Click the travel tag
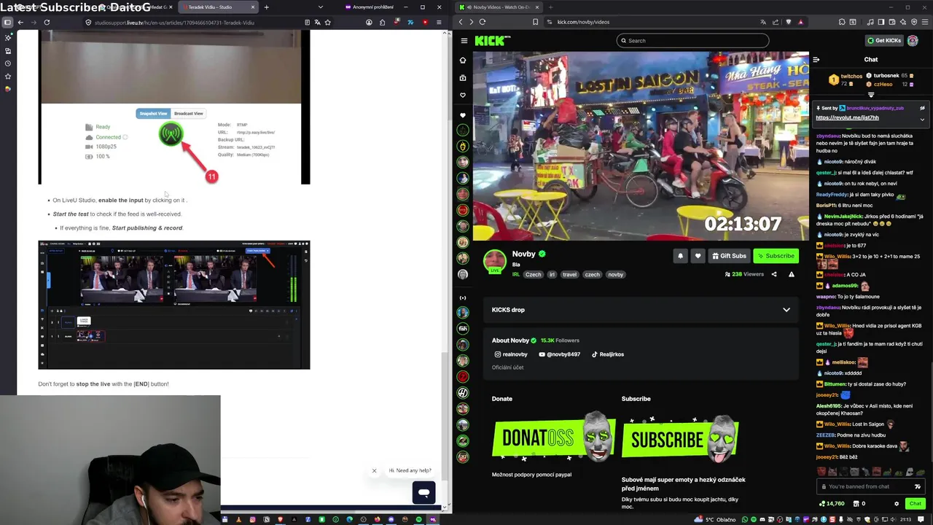933x525 pixels. pos(569,275)
